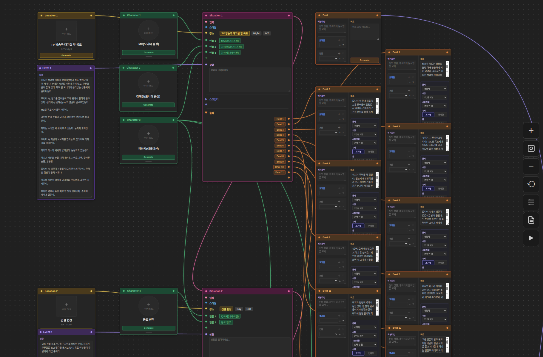The width and height of the screenshot is (543, 357).
Task: Select 현재형 tense in Beat 4 node
Action: click(371, 226)
